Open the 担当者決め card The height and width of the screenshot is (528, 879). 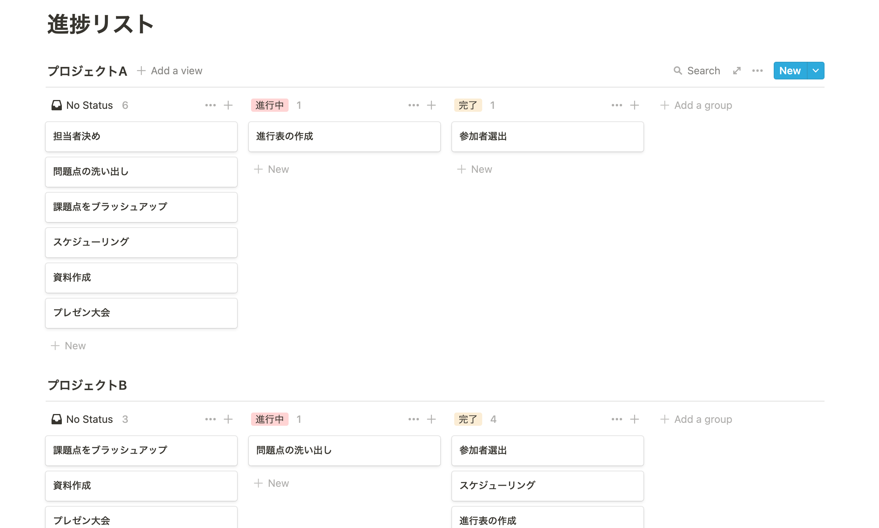click(141, 136)
